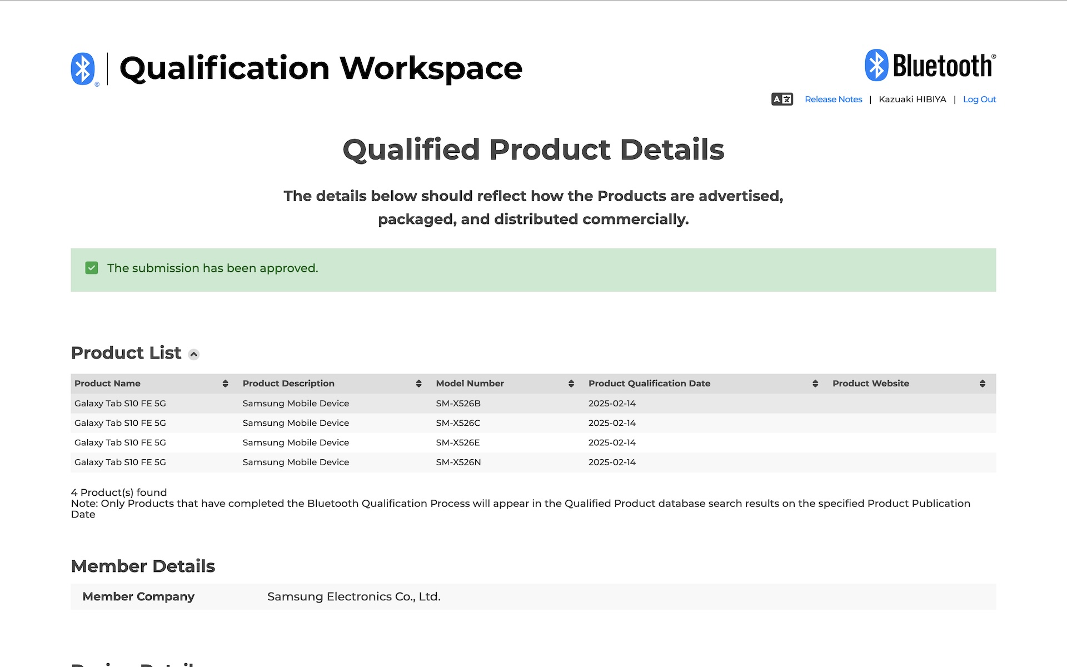Select the SM-X526E product row
Viewport: 1067px width, 667px height.
tap(458, 442)
